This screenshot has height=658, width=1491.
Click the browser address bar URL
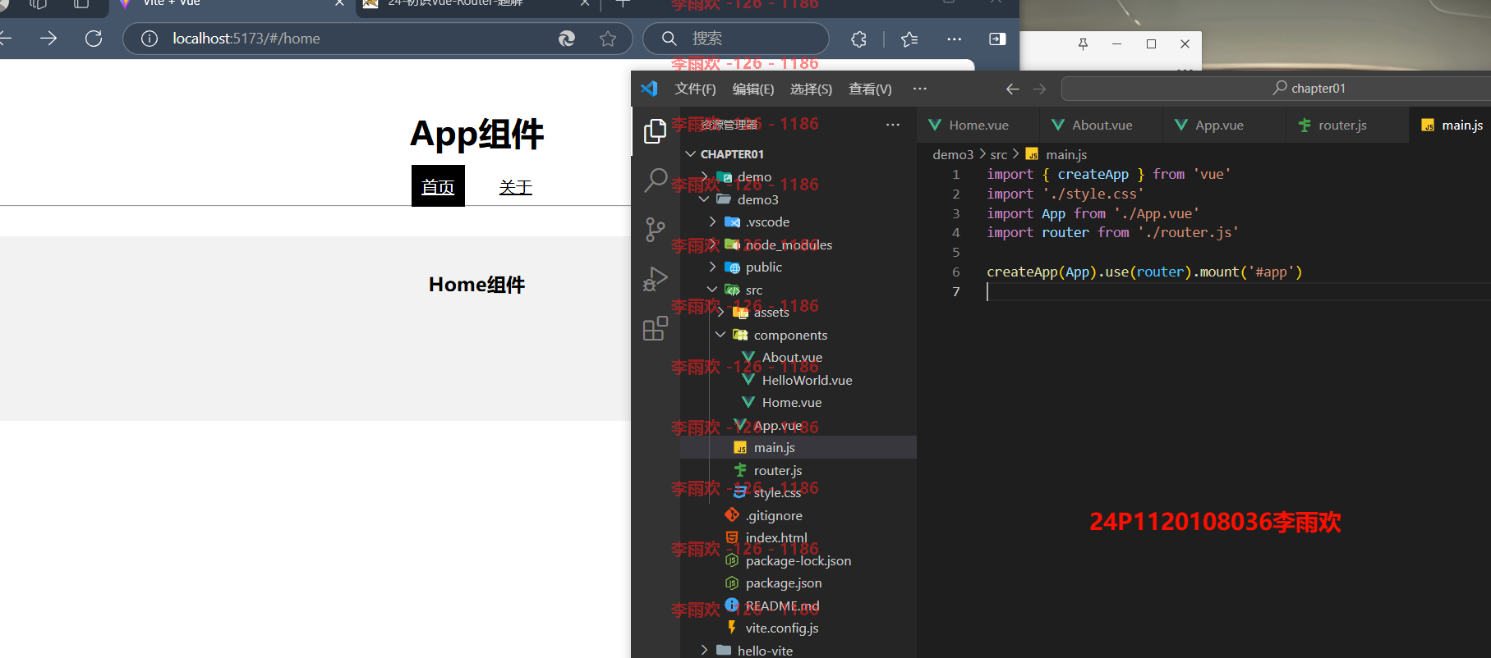246,39
